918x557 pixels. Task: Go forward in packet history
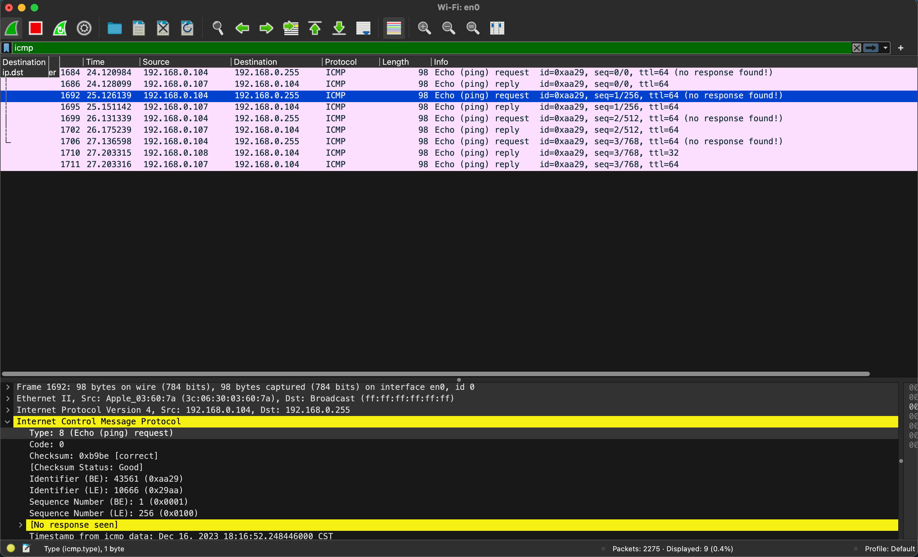pos(266,28)
